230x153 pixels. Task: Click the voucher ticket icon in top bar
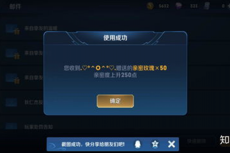pyautogui.click(x=207, y=6)
